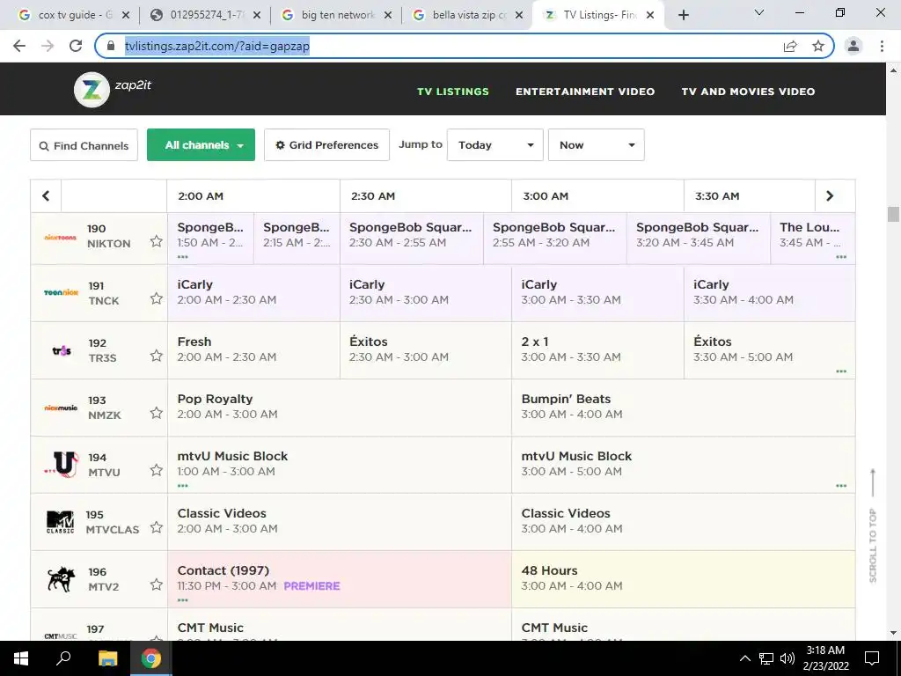Click the address bar URL

pyautogui.click(x=217, y=46)
